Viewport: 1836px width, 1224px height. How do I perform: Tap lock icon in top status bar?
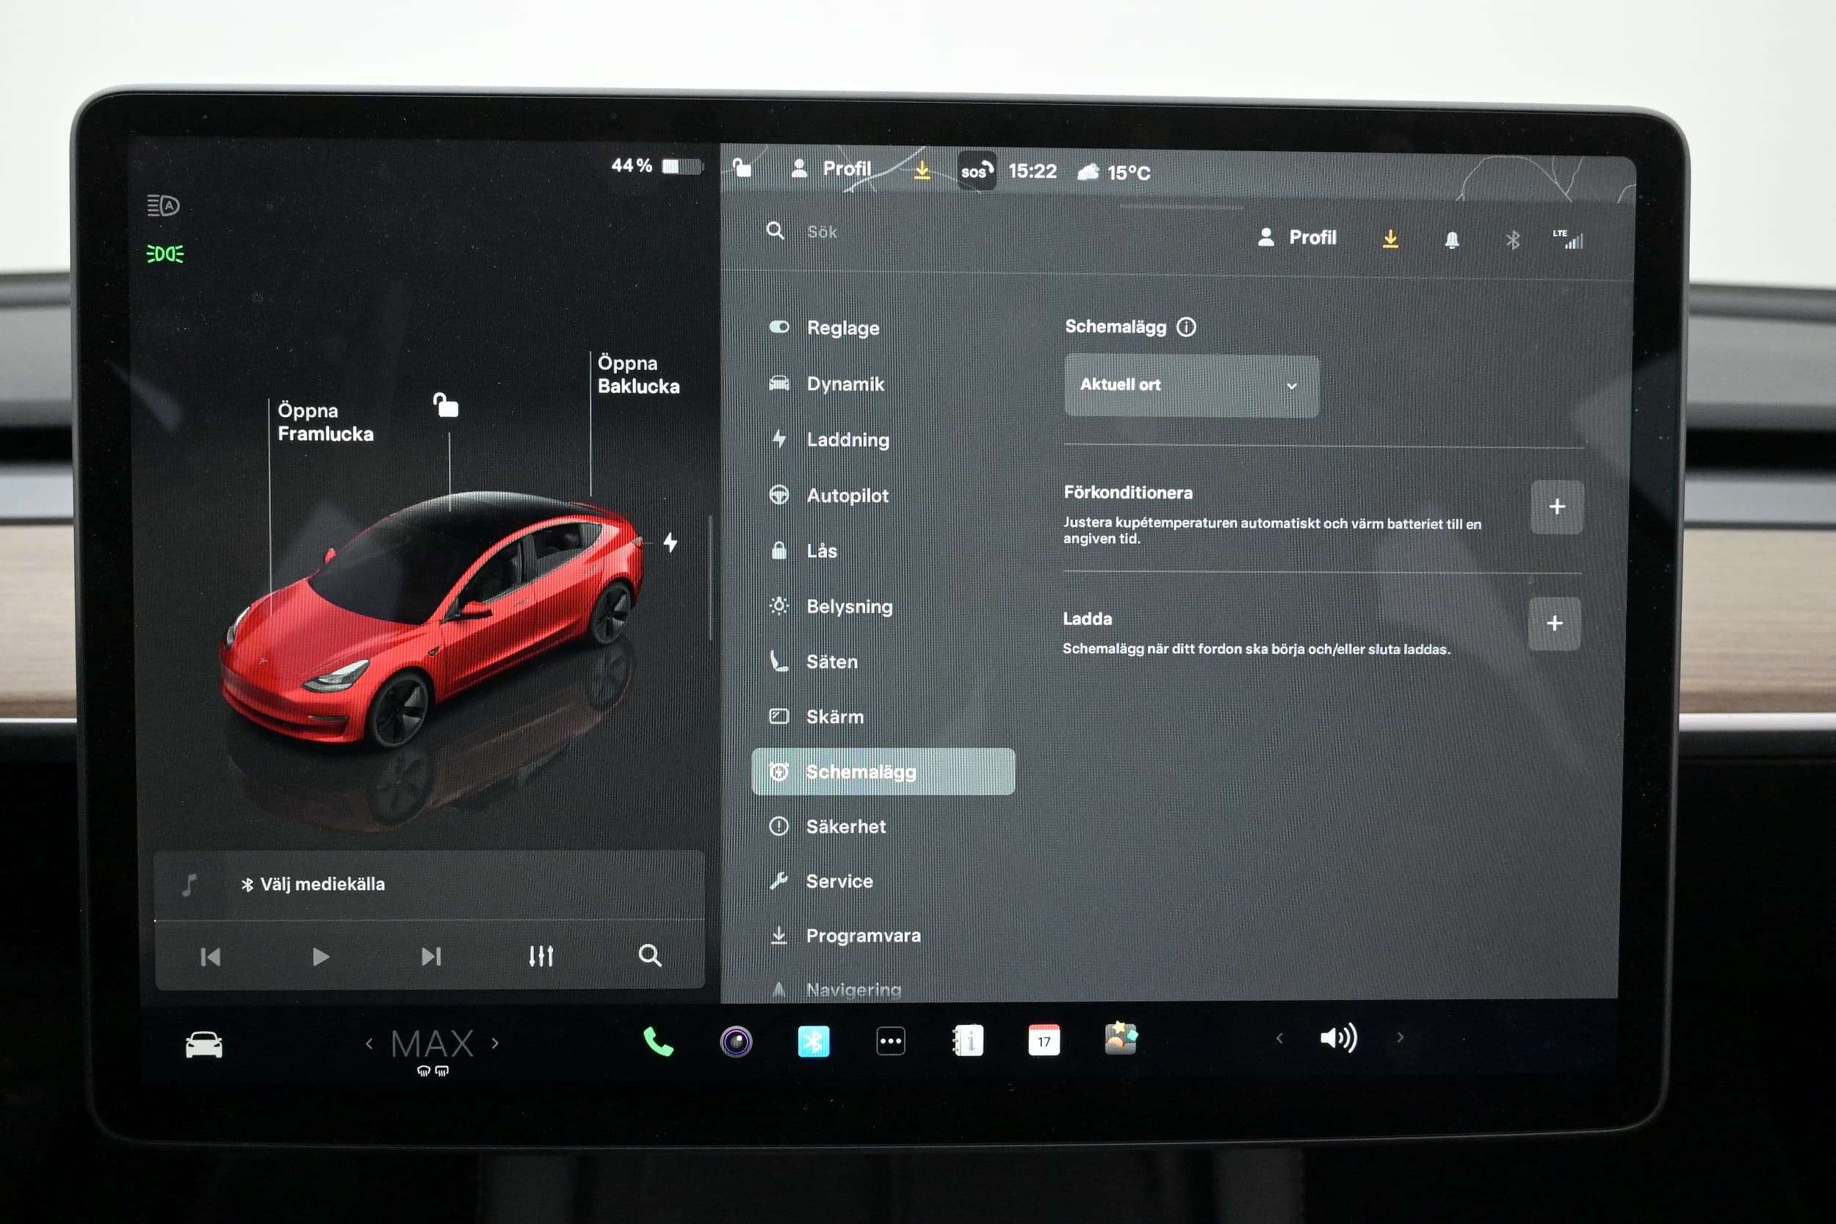coord(742,167)
